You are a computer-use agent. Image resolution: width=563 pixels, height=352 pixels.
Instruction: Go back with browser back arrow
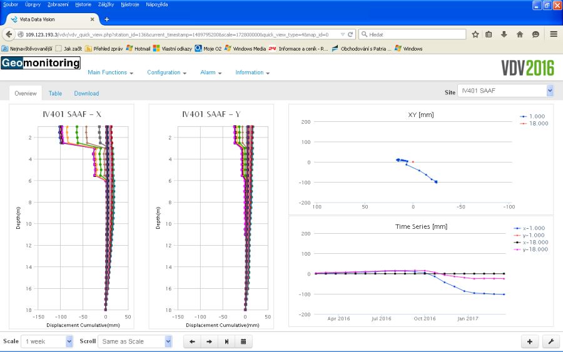9,34
